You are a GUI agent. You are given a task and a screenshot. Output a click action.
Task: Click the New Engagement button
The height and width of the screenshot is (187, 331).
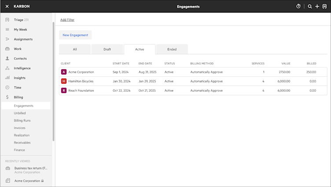(75, 35)
